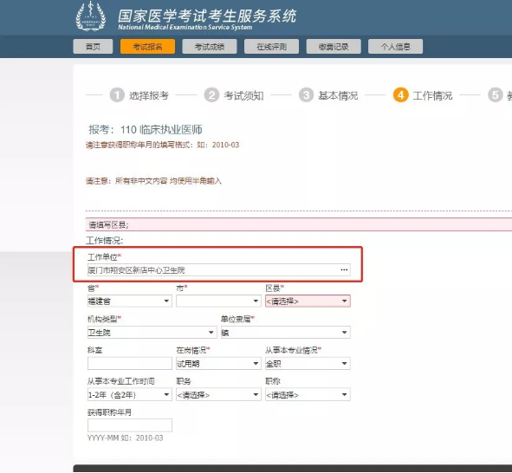This screenshot has height=473, width=512.
Task: Expand the 职务 dropdown
Action: (x=218, y=395)
